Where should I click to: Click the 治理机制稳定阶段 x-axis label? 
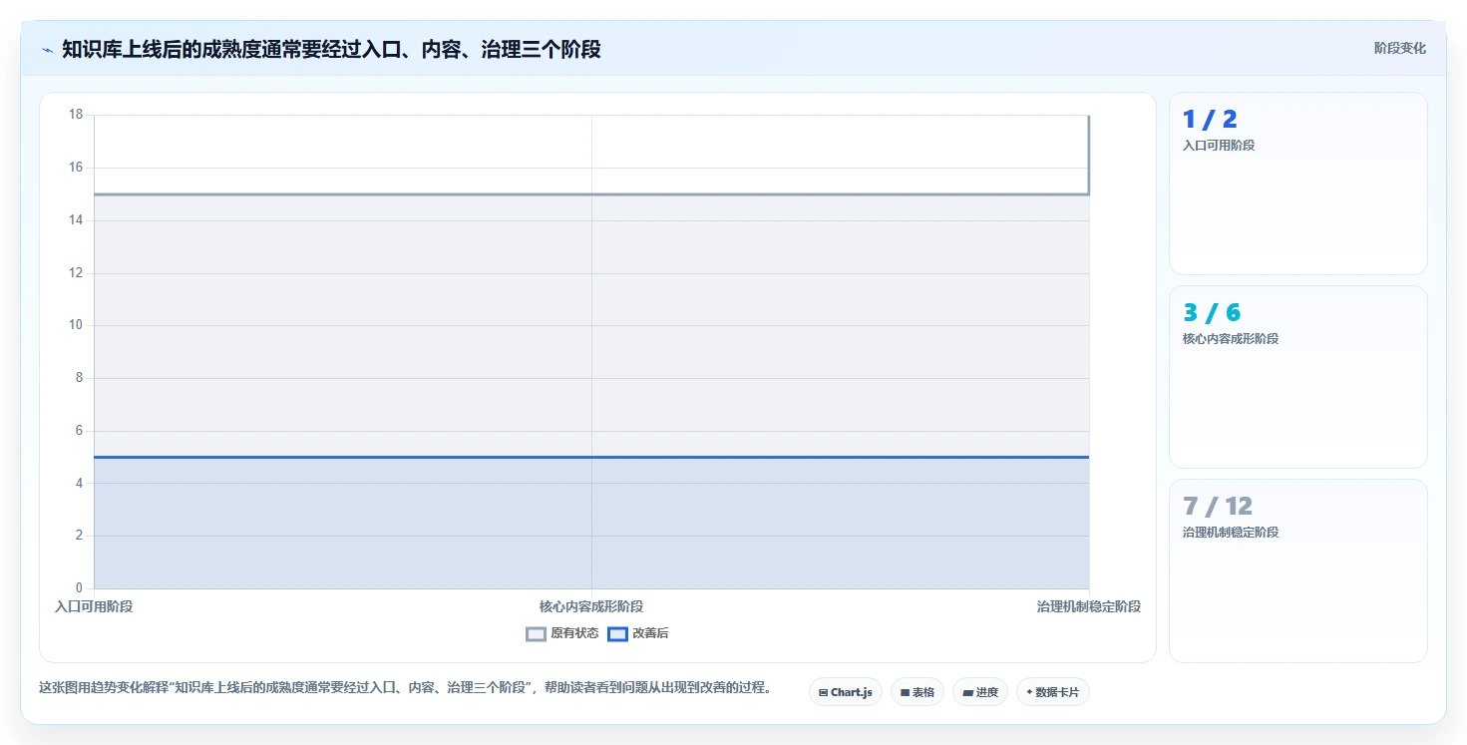[1089, 606]
